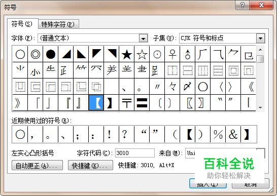Screen dimensions: 277x196
Task: Pick the recently used exclamation mark ！
Action: [x=112, y=134]
